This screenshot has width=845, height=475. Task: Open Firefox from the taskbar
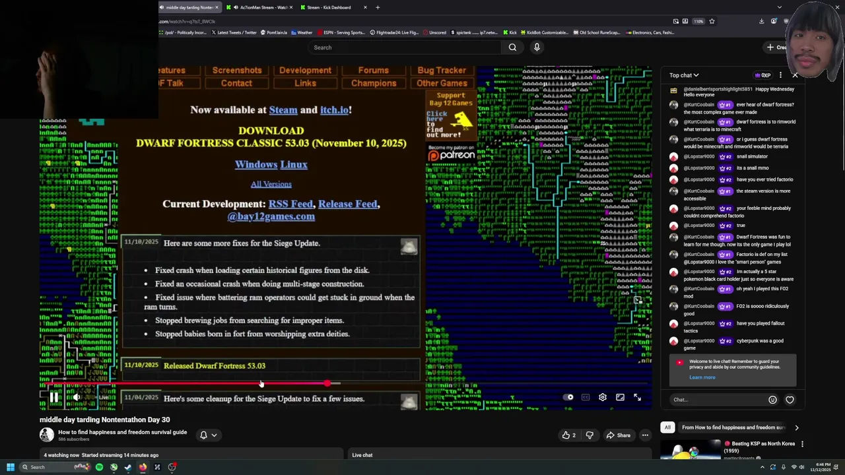tap(143, 467)
